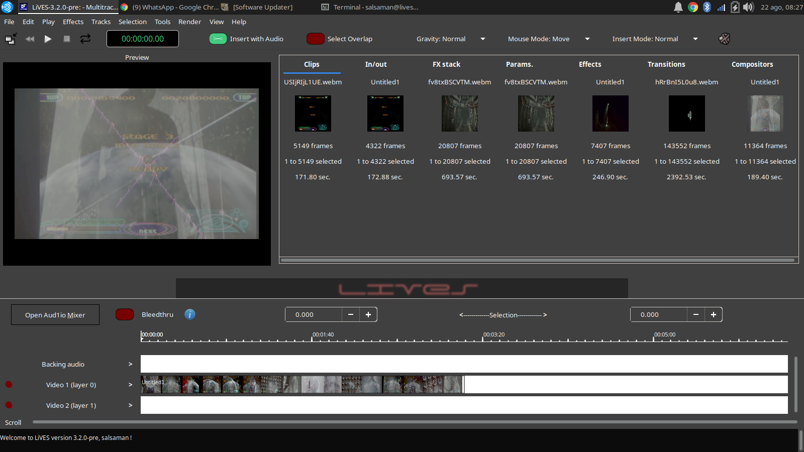Switch to the Clips tab

[x=312, y=64]
